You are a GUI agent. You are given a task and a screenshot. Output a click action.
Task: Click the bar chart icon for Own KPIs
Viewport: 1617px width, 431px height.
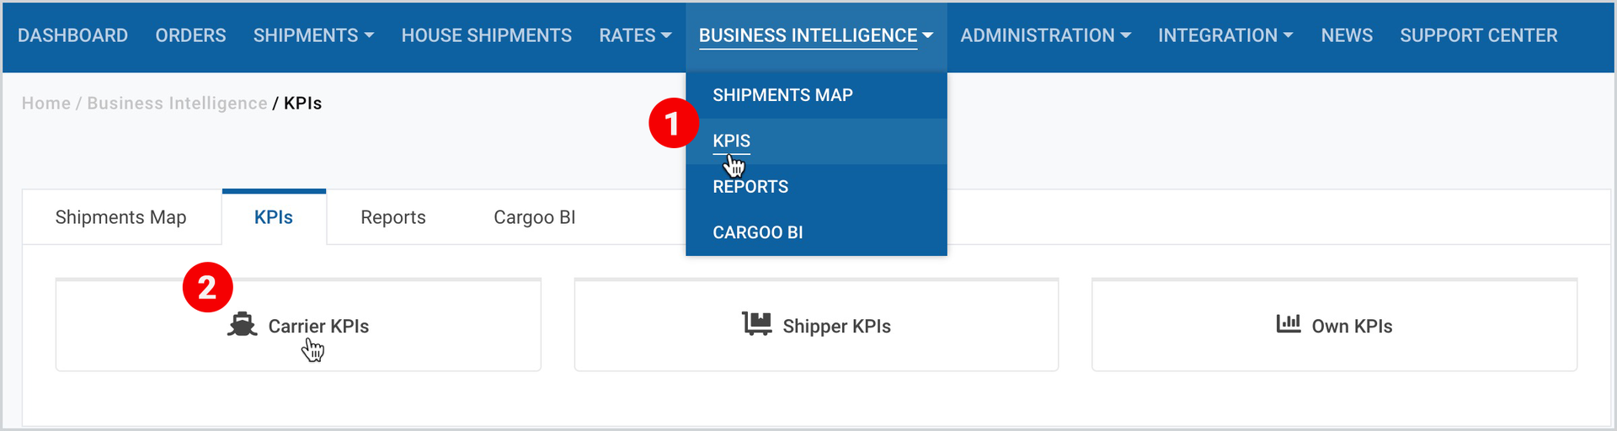(x=1288, y=324)
